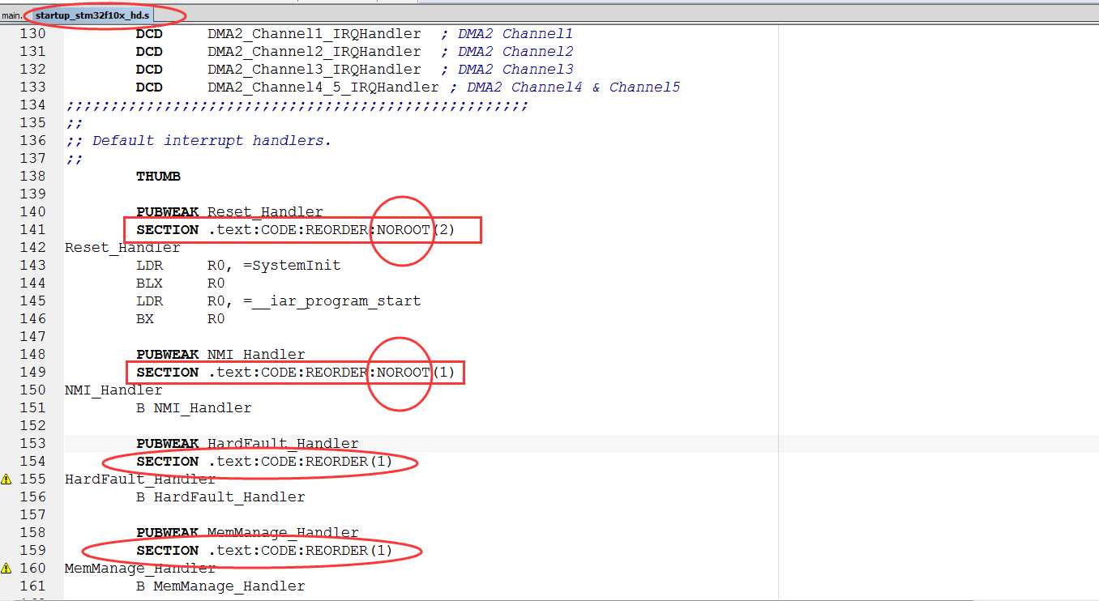Screen dimensions: 1099x601
Task: Click the LDR mnemonic on line 143
Action: pos(149,266)
